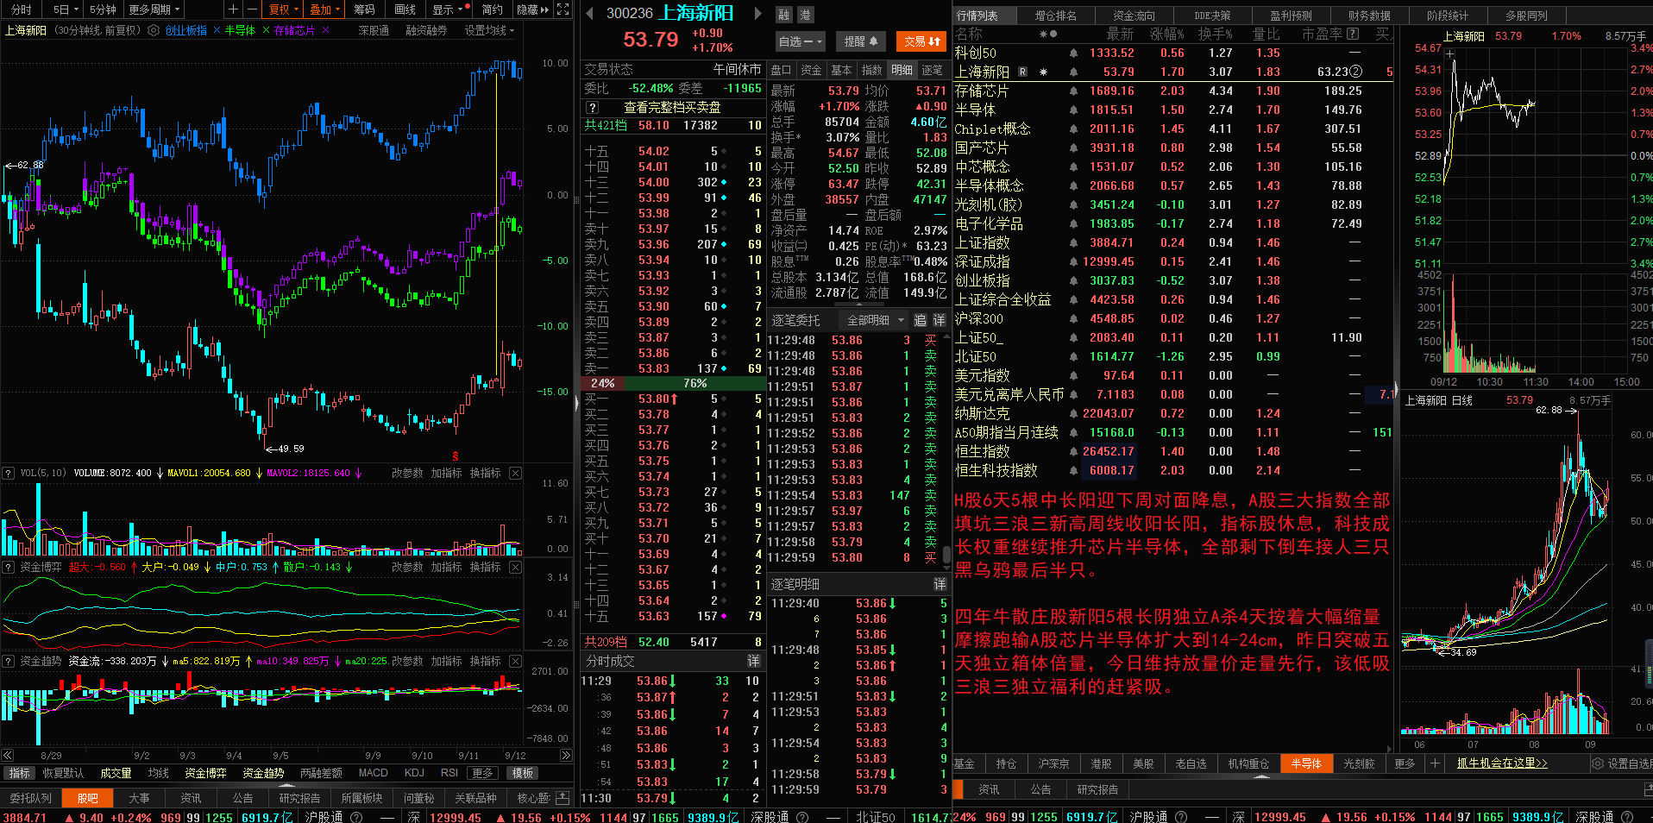Open 沪股通 help question icon in status bar
This screenshot has height=823, width=1653.
tap(357, 816)
